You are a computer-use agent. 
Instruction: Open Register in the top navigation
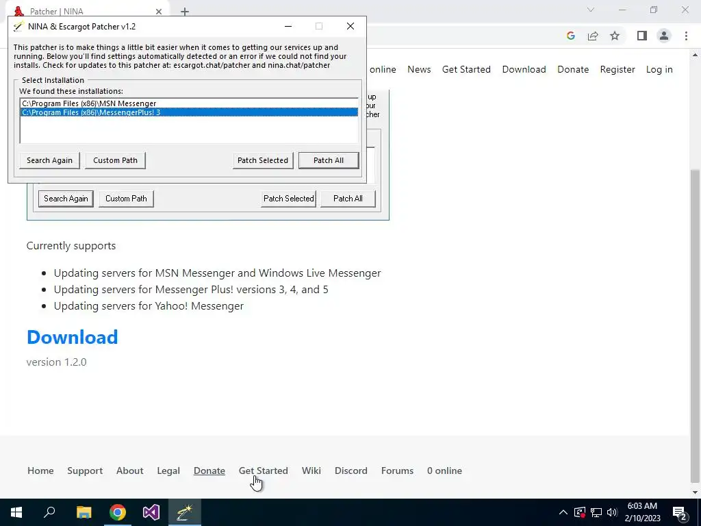617,69
